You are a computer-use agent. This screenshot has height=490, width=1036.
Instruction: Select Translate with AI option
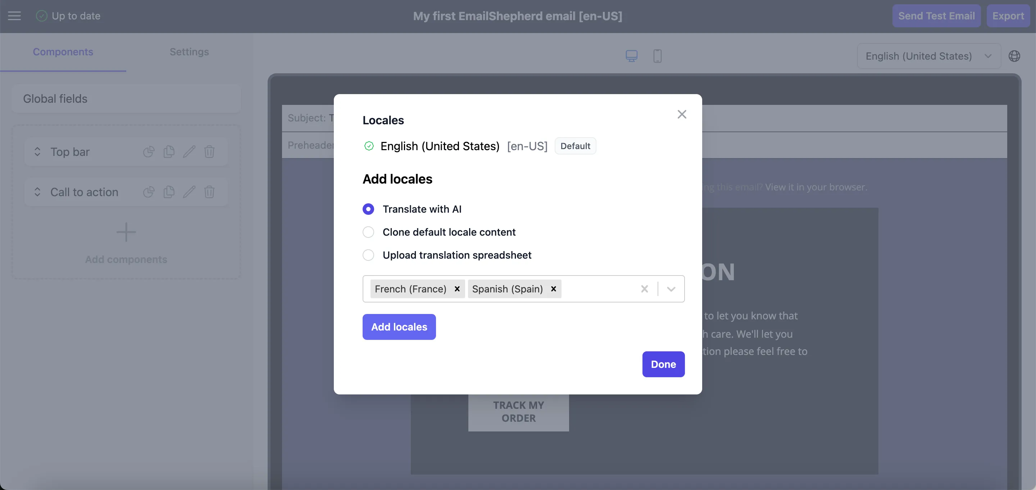click(x=368, y=209)
